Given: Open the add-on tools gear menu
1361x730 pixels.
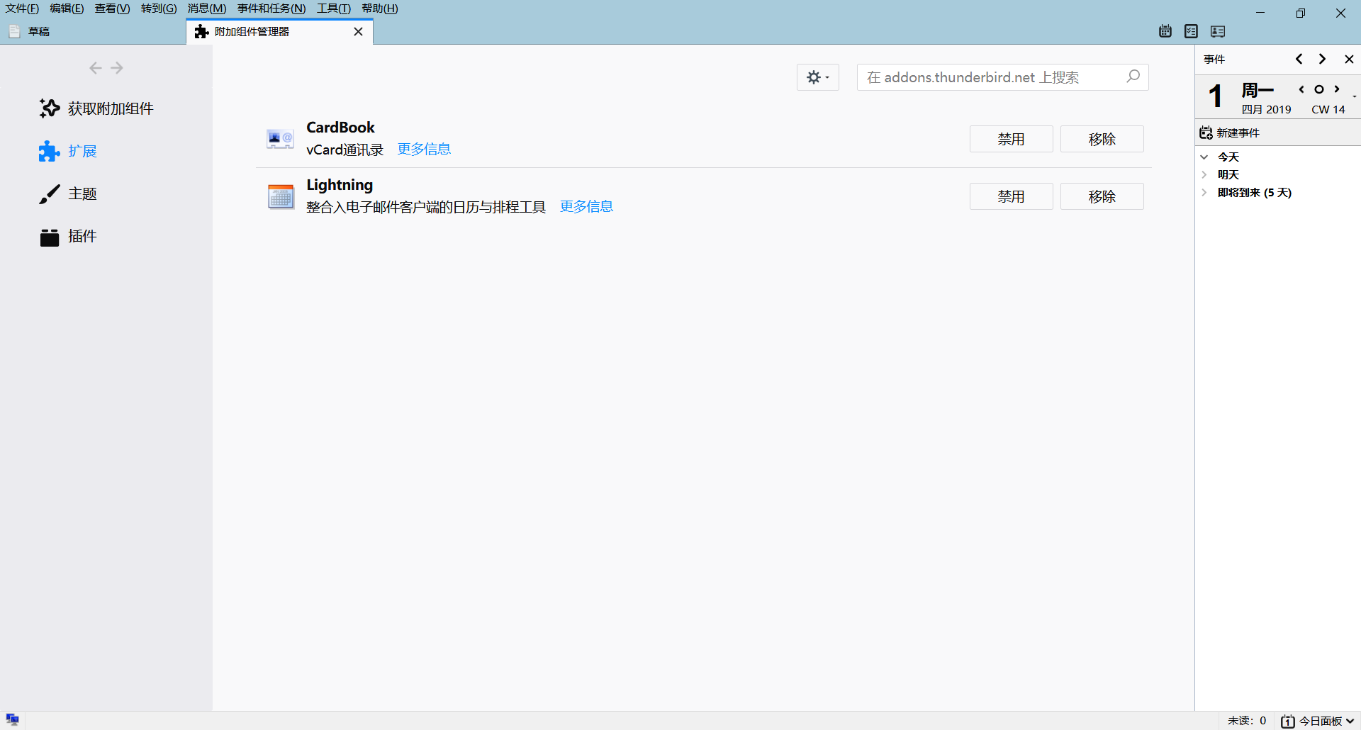Looking at the screenshot, I should point(818,77).
